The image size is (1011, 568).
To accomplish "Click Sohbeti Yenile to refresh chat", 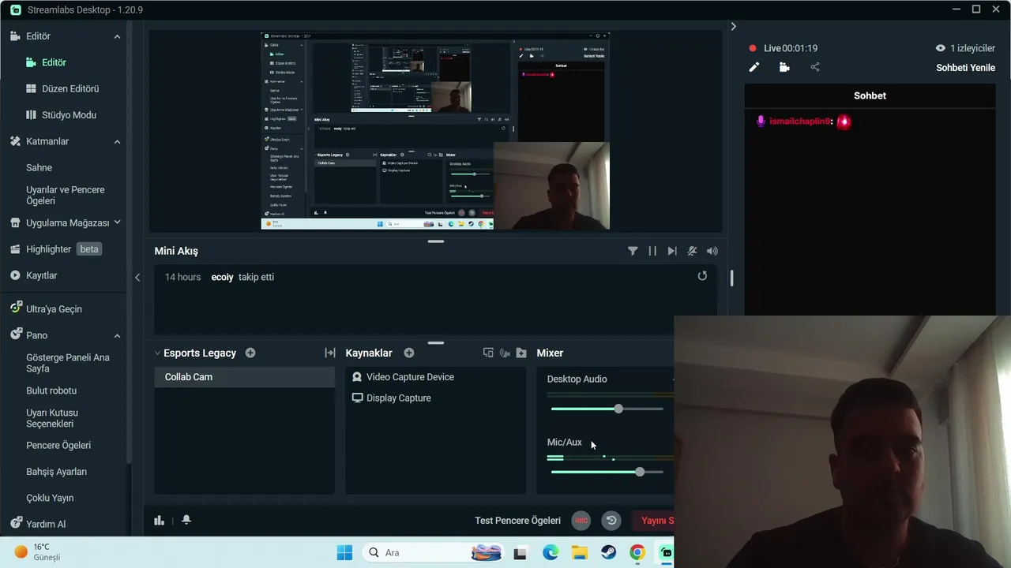I will point(965,67).
